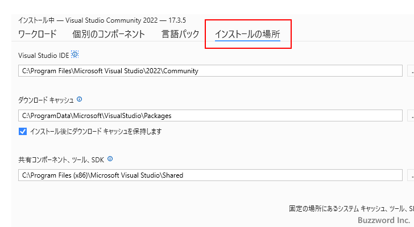Edit the download cache Packages path field
414x227 pixels.
click(x=210, y=116)
